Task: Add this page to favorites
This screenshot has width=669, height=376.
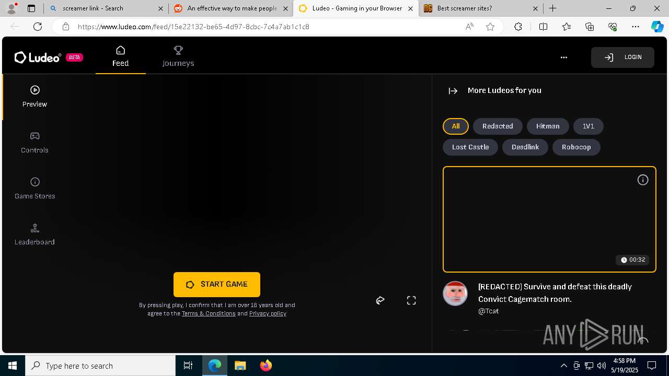Action: coord(490,27)
